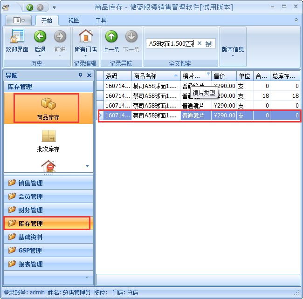Sort by the 单位 column header

pos(245,76)
